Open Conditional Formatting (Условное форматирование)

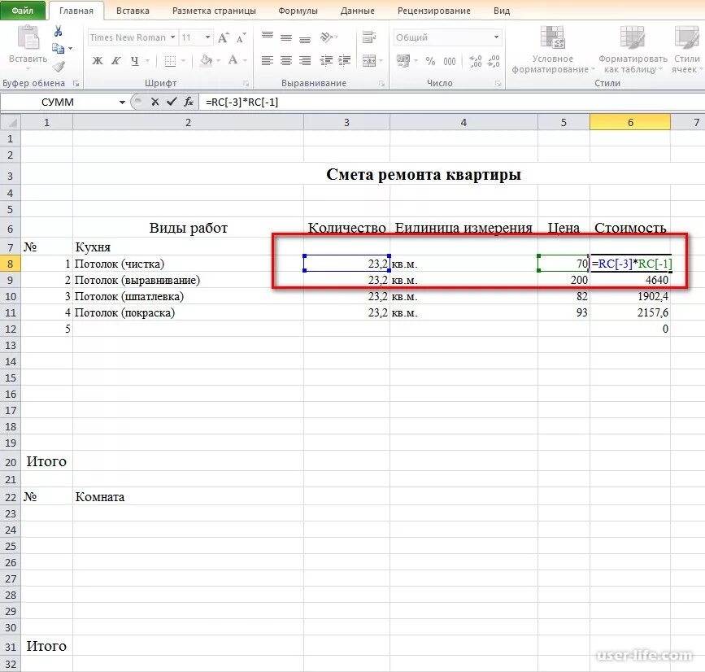point(553,50)
